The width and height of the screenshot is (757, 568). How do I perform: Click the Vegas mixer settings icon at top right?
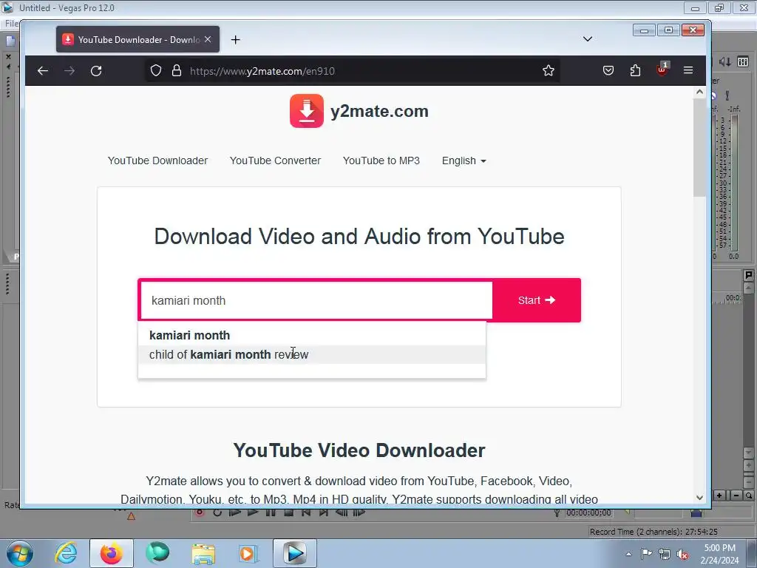click(x=743, y=61)
